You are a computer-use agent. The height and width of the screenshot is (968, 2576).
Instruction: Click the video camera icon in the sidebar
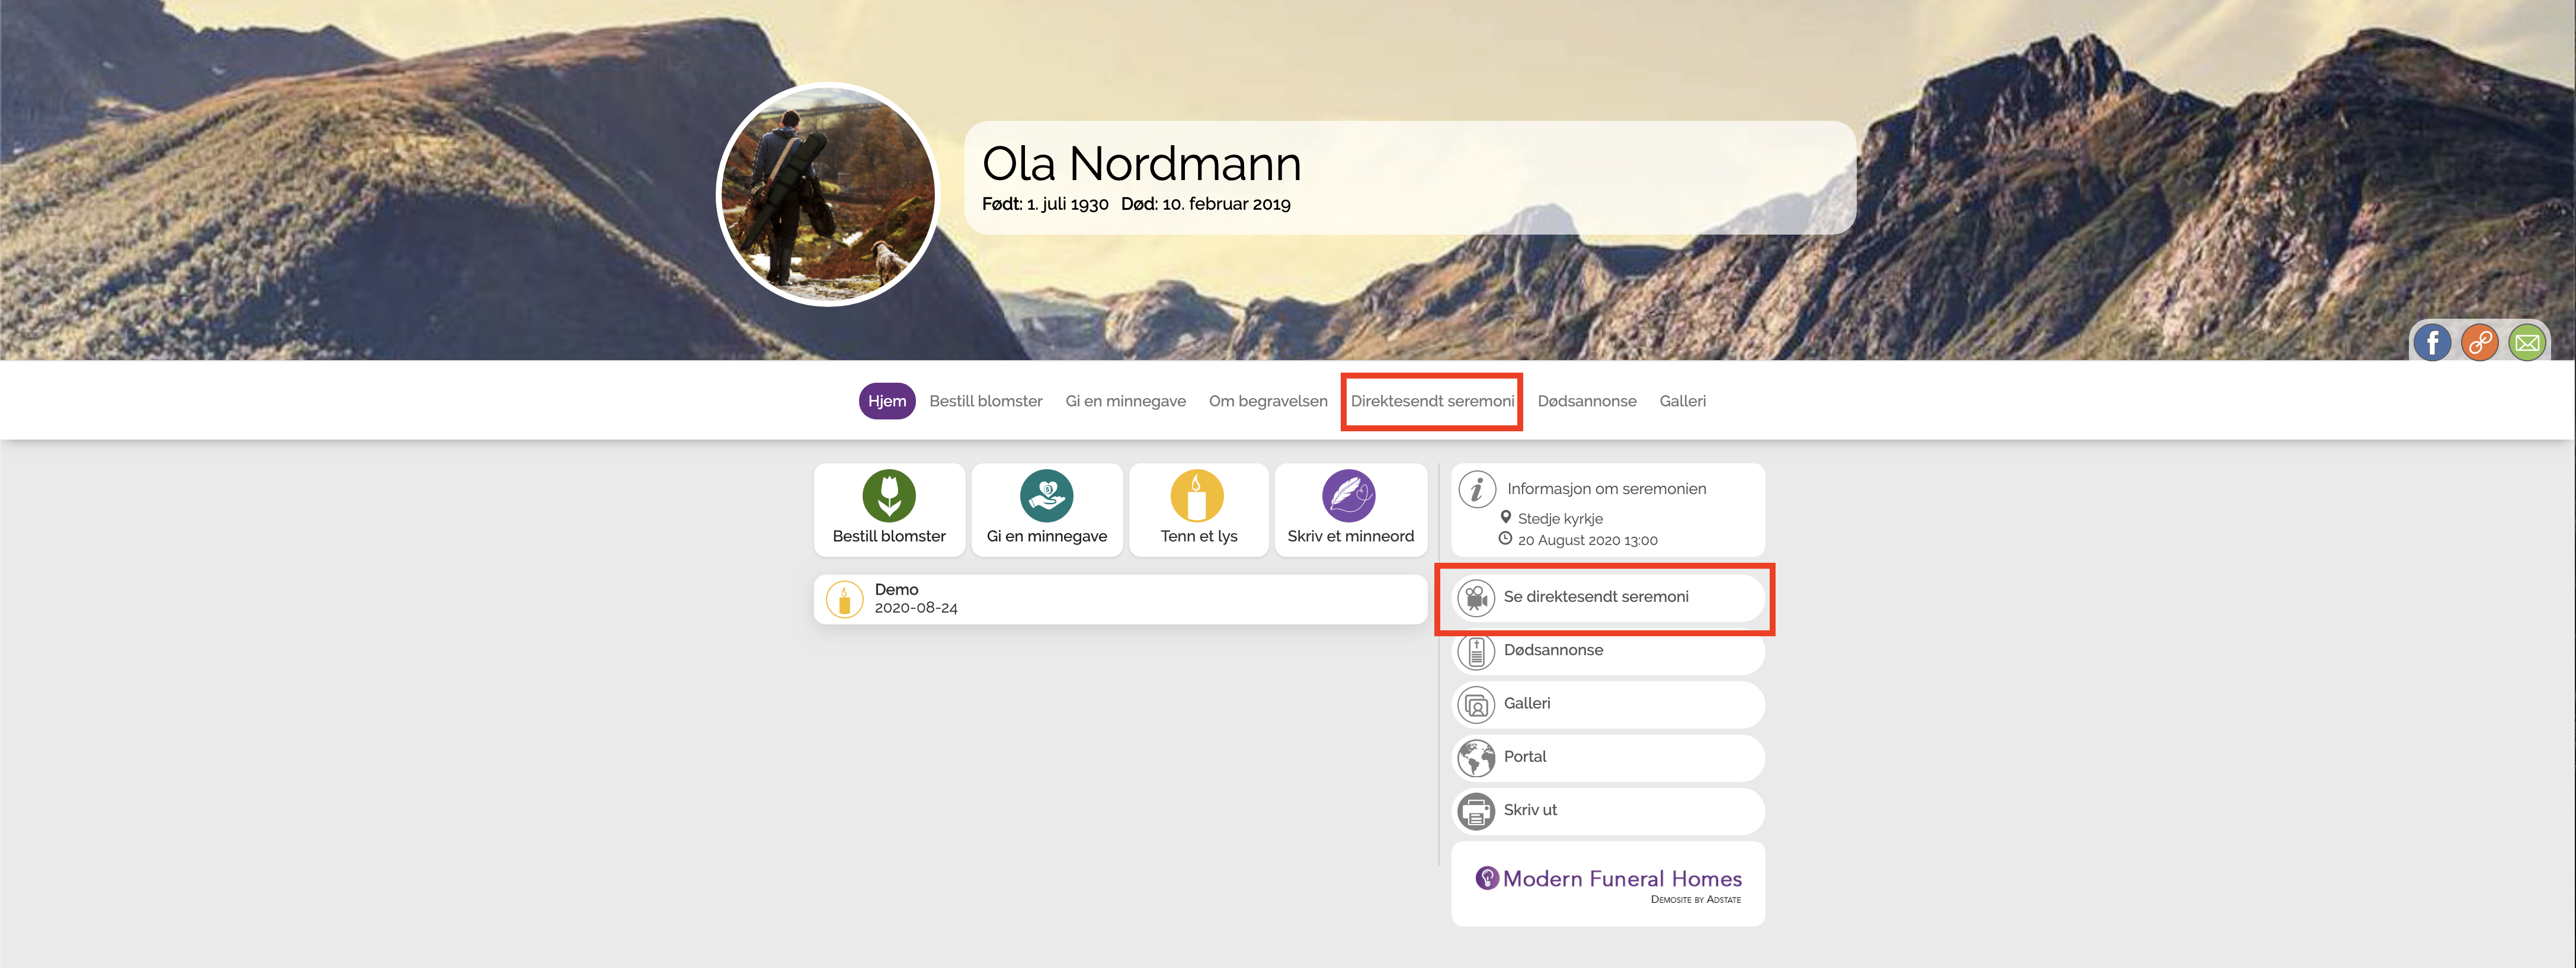point(1476,598)
